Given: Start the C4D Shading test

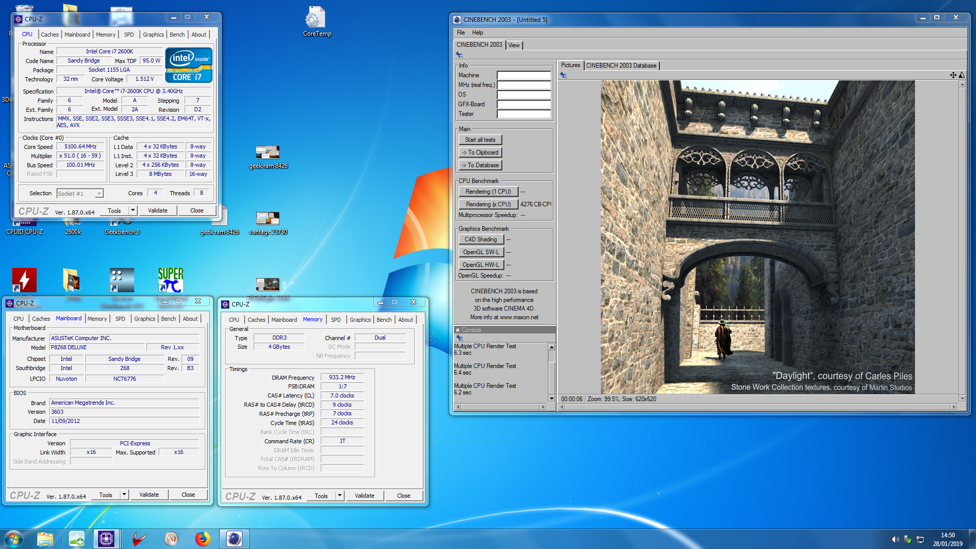Looking at the screenshot, I should coord(480,239).
